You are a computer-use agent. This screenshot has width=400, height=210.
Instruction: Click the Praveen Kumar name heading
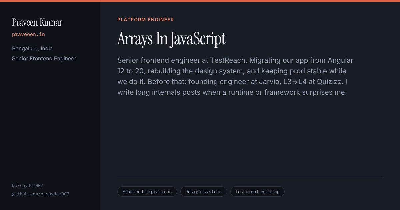tap(37, 22)
